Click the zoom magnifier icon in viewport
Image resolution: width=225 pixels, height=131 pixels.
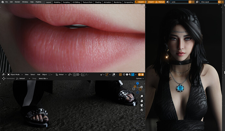pos(142,96)
